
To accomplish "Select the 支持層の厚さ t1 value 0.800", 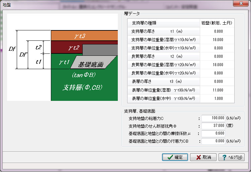I will [217, 31].
